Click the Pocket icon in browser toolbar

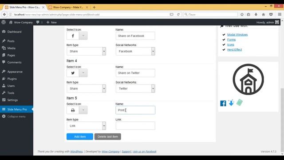271,14
